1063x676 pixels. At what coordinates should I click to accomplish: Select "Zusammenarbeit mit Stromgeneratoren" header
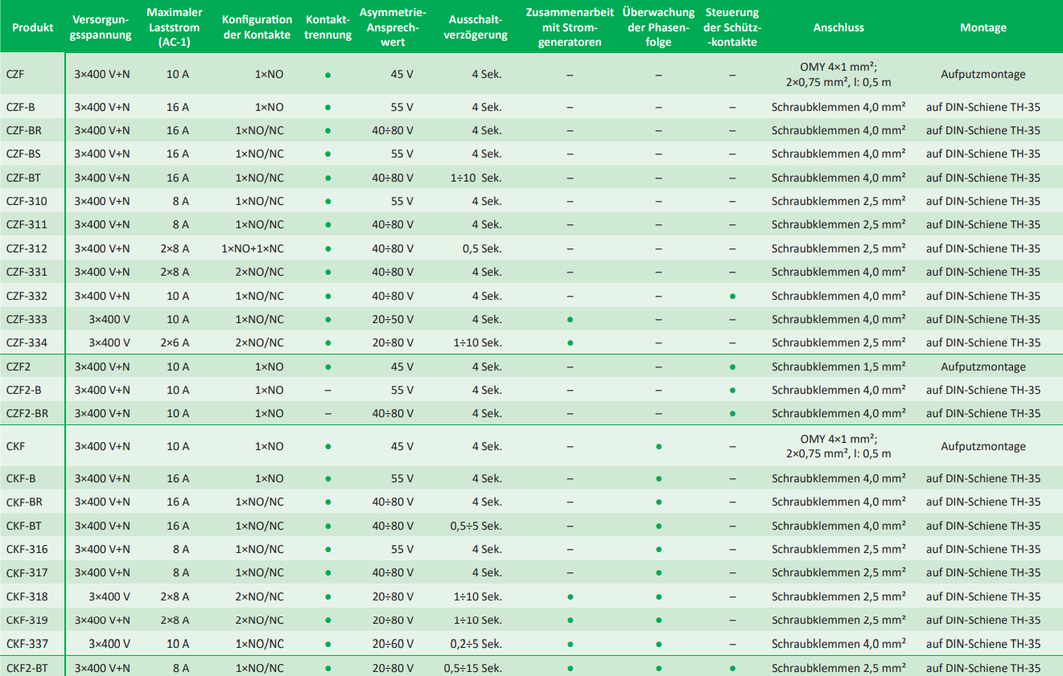pyautogui.click(x=570, y=27)
